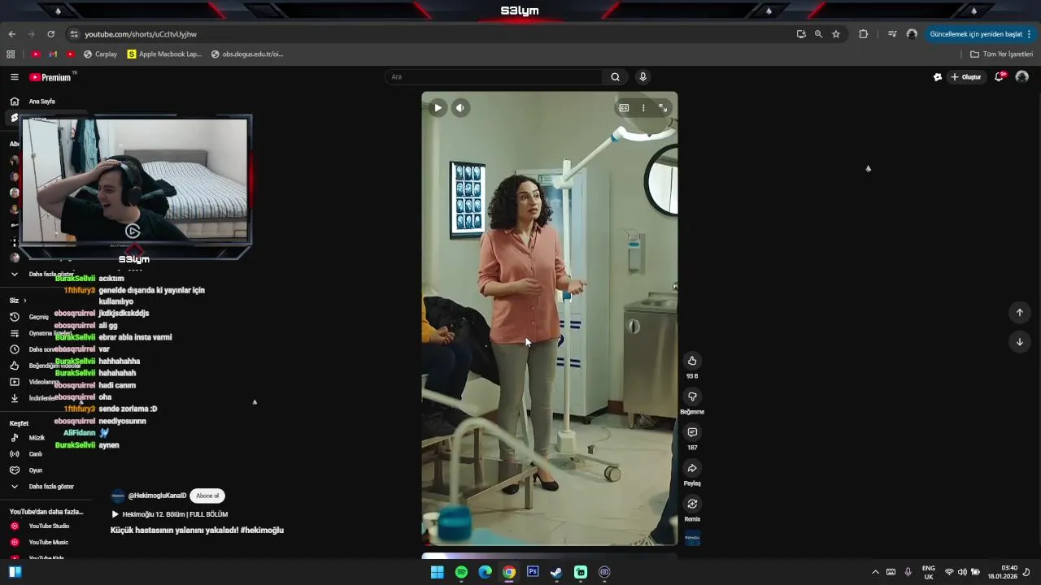
Task: Open Chrome apps grid in bookmarks bar
Action: 11,54
